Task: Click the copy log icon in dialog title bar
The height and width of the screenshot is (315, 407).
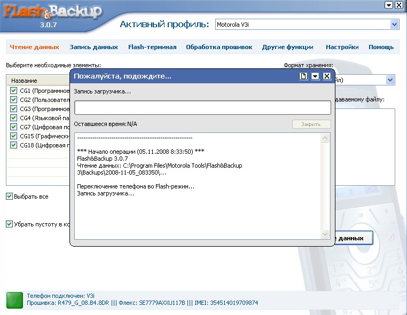Action: pos(303,76)
